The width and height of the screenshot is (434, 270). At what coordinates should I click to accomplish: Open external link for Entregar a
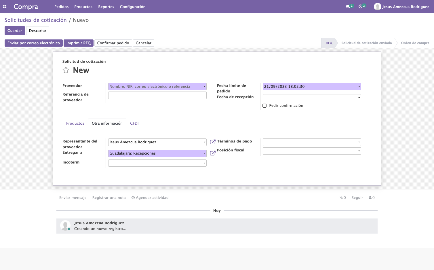(x=213, y=153)
